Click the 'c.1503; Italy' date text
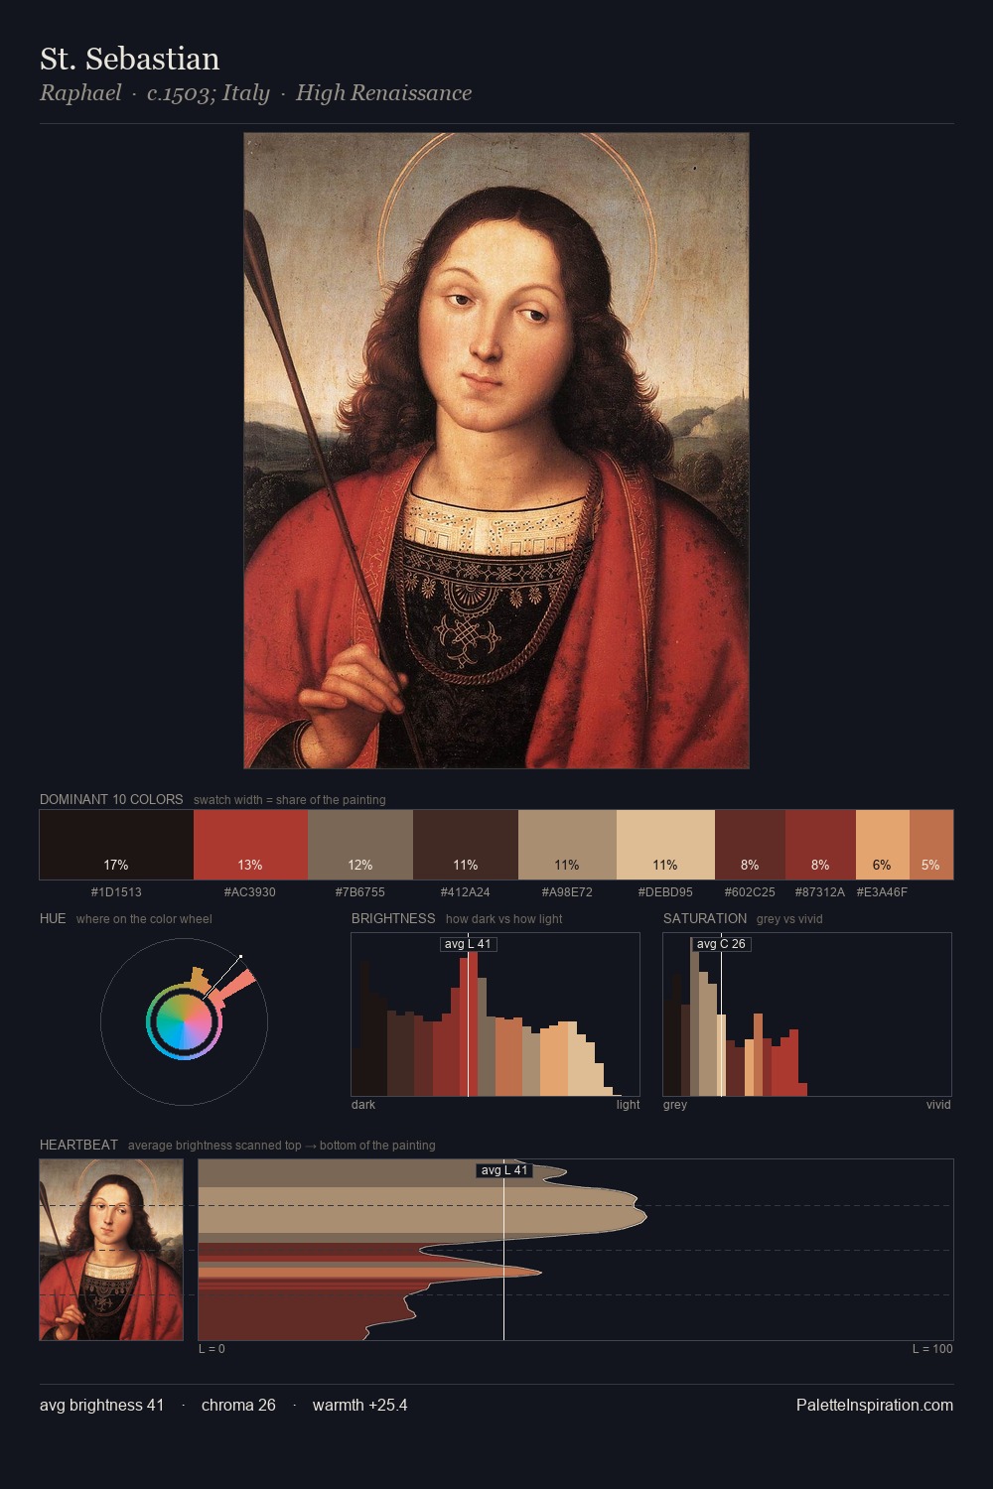The image size is (993, 1489). [209, 92]
